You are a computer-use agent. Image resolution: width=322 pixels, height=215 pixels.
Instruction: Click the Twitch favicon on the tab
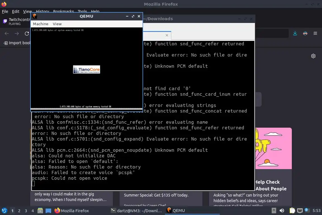(x=5, y=21)
